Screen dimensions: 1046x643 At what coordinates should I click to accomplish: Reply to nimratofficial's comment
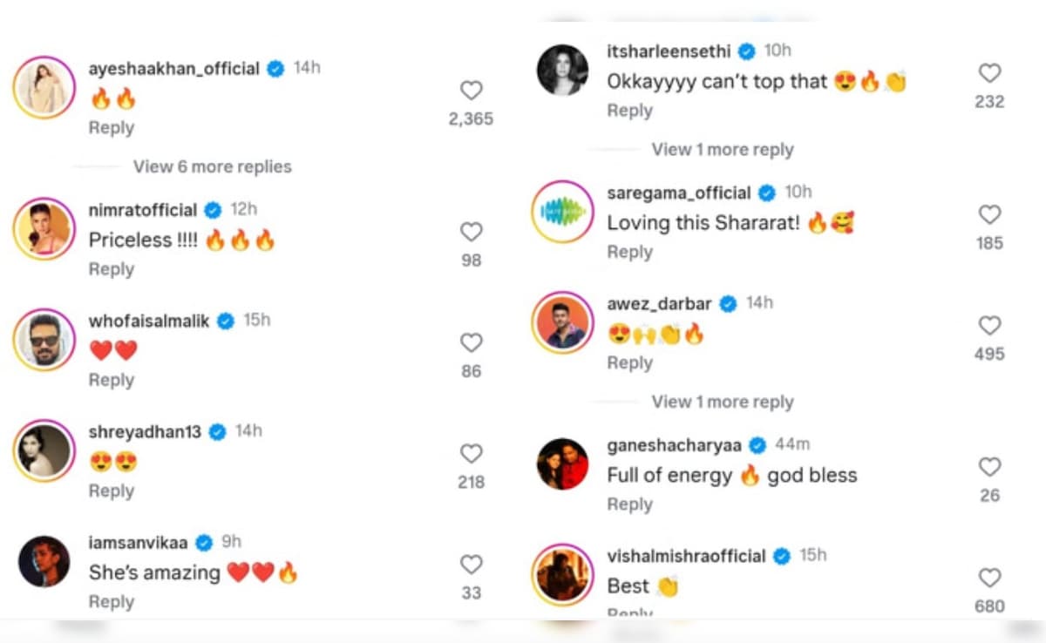[112, 269]
